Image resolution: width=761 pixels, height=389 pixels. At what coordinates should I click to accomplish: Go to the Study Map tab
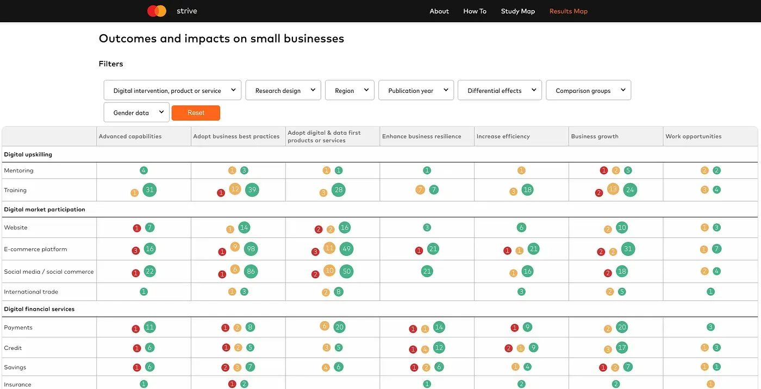517,11
